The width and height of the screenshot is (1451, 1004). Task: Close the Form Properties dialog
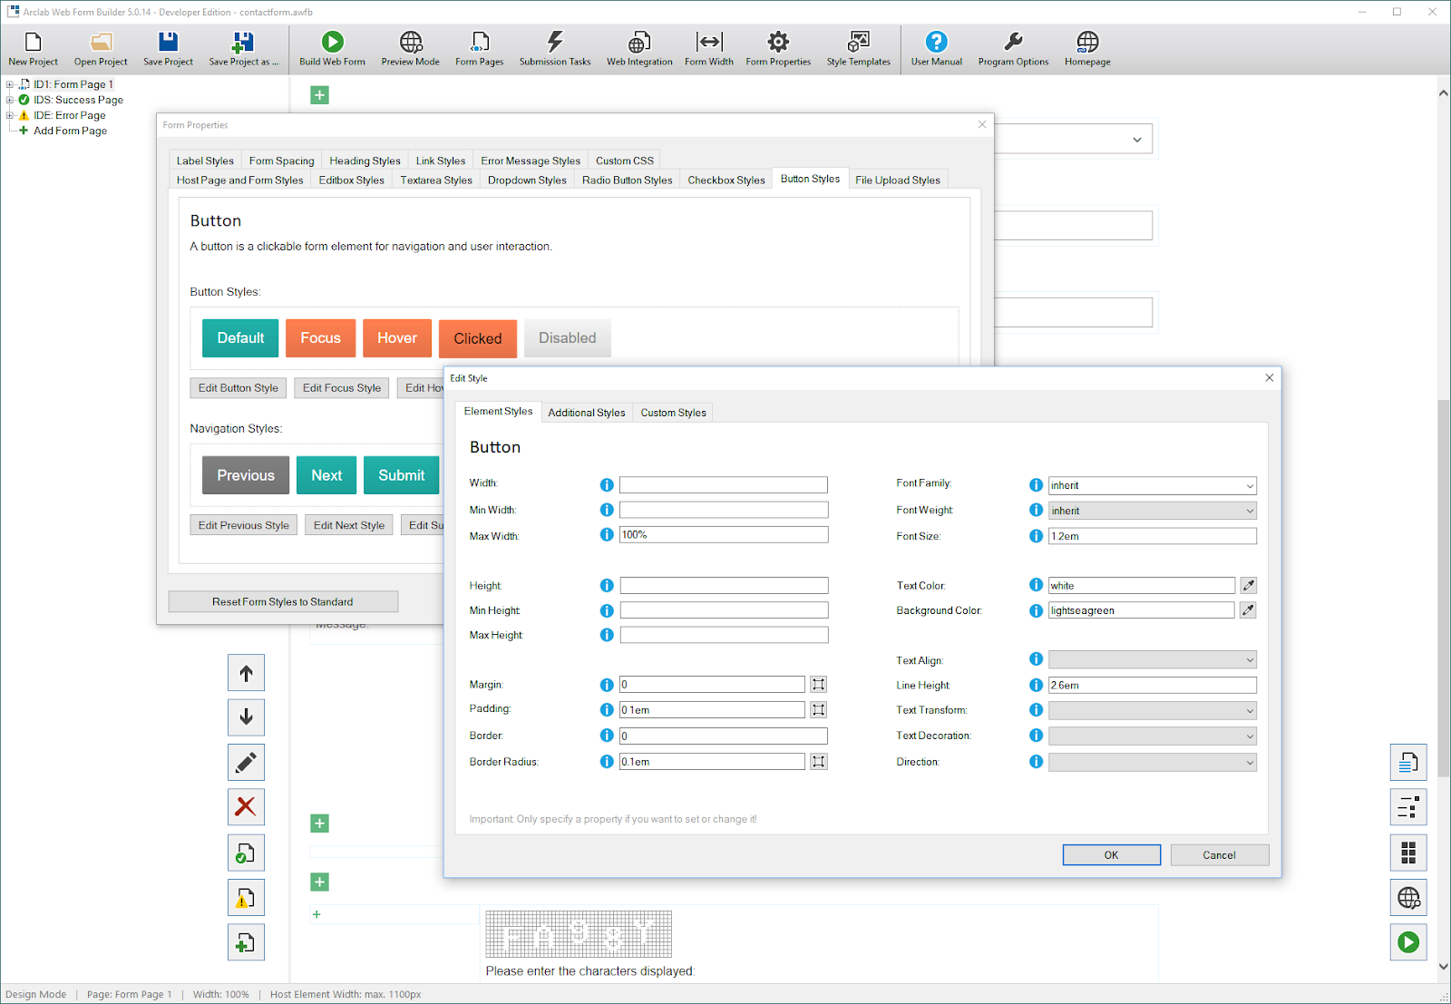982,124
